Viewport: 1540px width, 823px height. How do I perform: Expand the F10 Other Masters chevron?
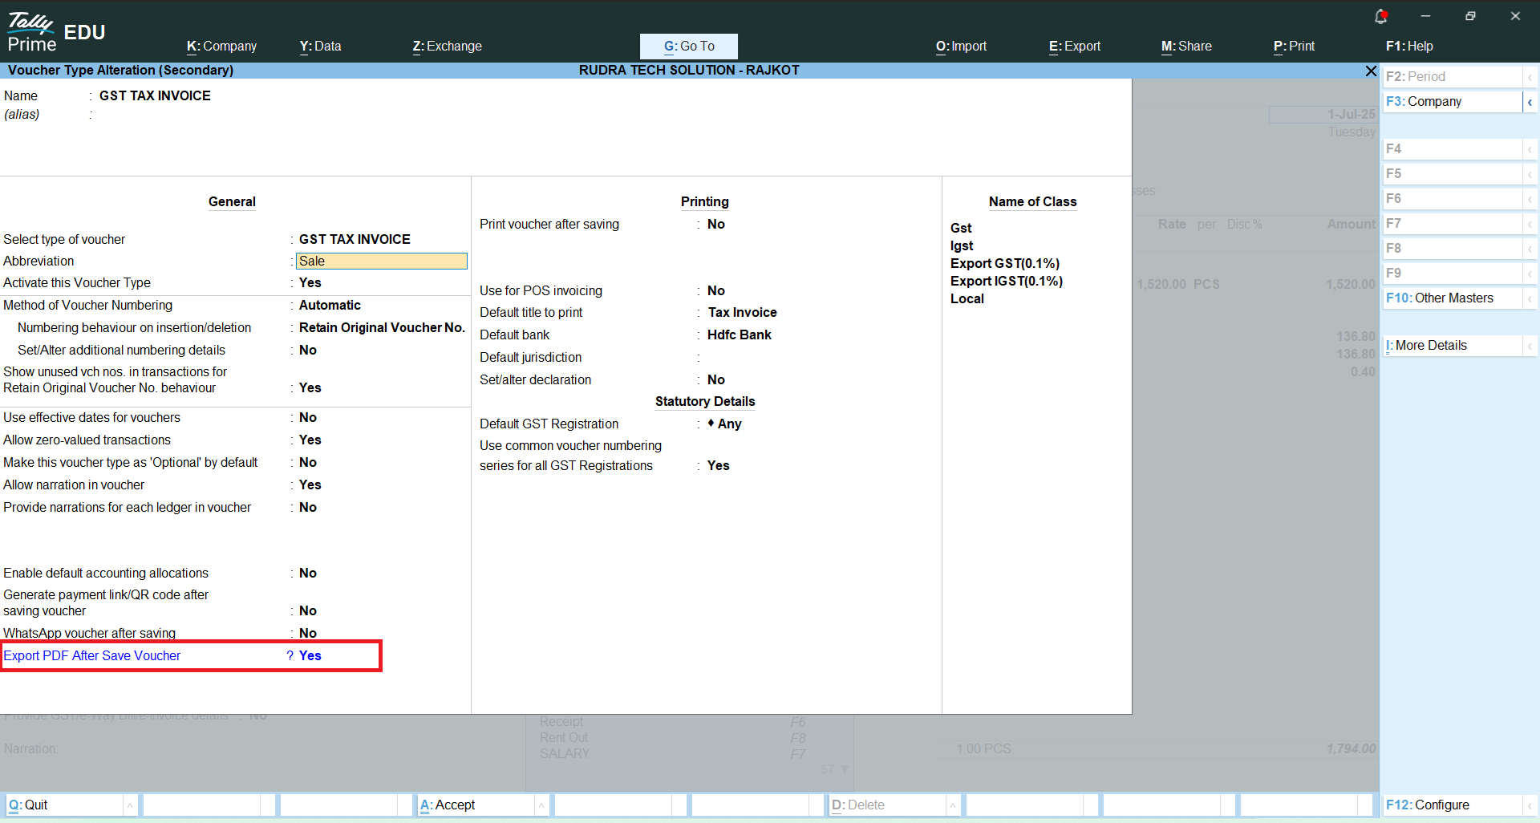click(x=1530, y=298)
